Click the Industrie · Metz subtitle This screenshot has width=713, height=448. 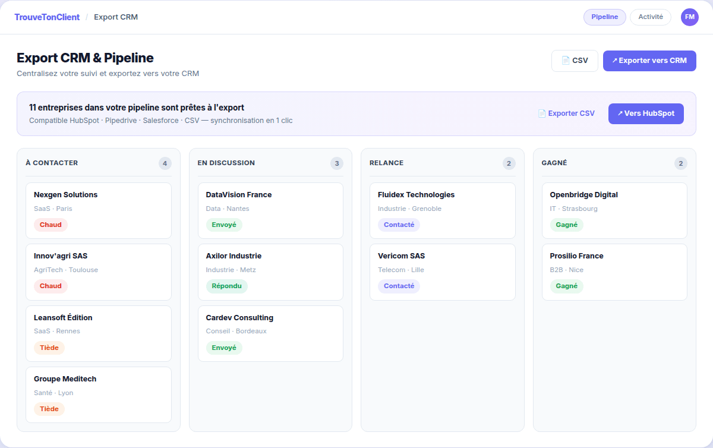click(x=231, y=270)
